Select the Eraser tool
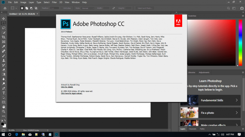 point(4,70)
